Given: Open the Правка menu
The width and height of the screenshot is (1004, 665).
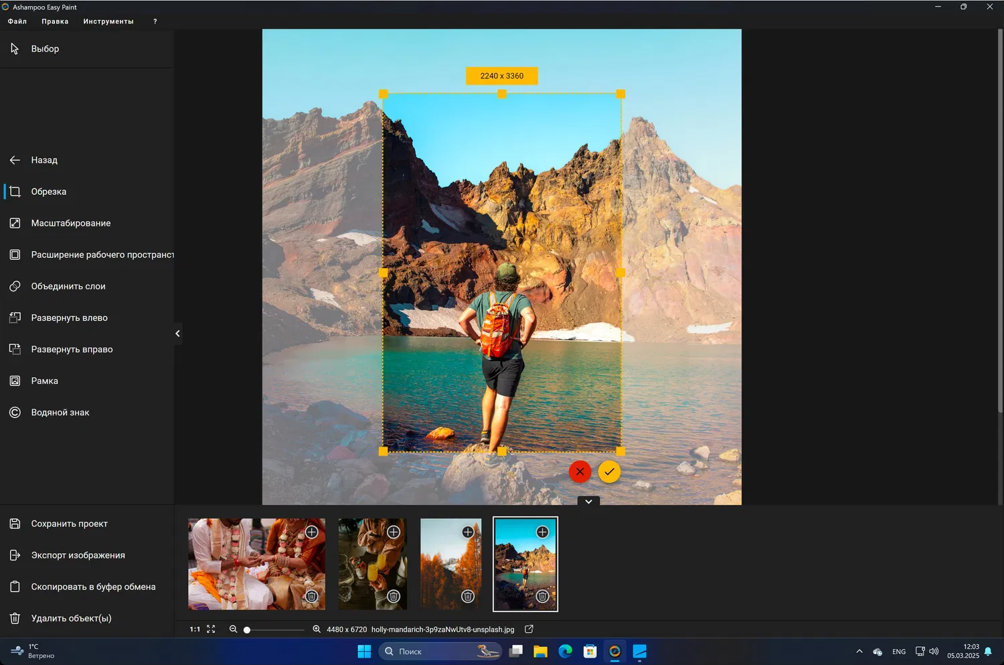Looking at the screenshot, I should click(x=55, y=21).
